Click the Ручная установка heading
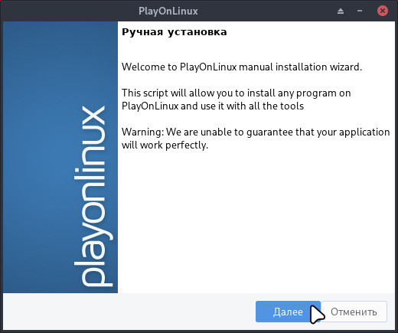The width and height of the screenshot is (398, 333). point(175,32)
